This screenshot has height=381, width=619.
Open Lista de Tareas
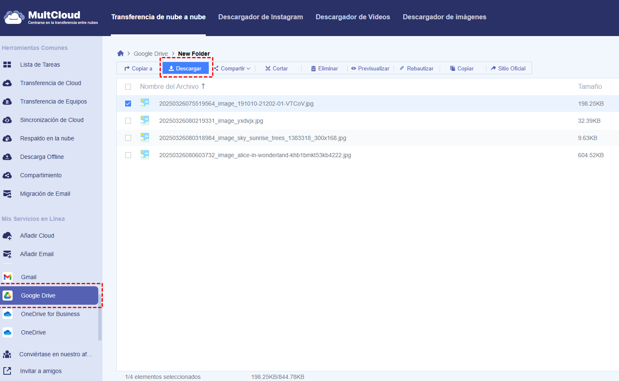(40, 65)
